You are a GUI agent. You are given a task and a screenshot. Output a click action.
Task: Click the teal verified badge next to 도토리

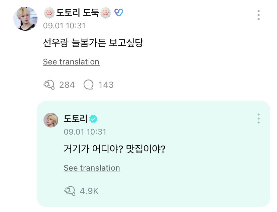pyautogui.click(x=94, y=119)
